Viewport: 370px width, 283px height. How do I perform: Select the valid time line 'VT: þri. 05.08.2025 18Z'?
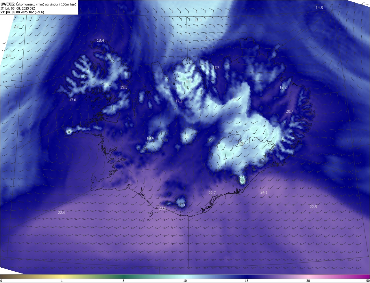18,12
